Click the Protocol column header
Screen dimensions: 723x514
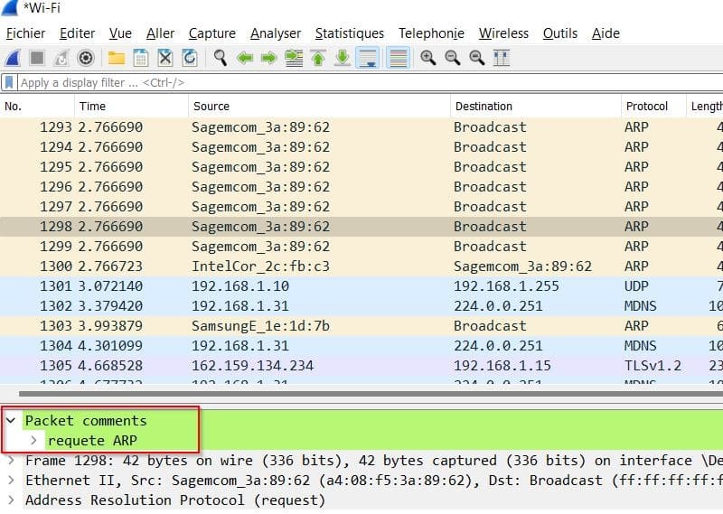pos(646,107)
